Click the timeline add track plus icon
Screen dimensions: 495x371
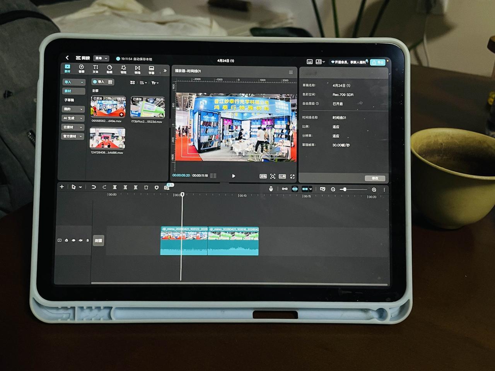pyautogui.click(x=61, y=187)
